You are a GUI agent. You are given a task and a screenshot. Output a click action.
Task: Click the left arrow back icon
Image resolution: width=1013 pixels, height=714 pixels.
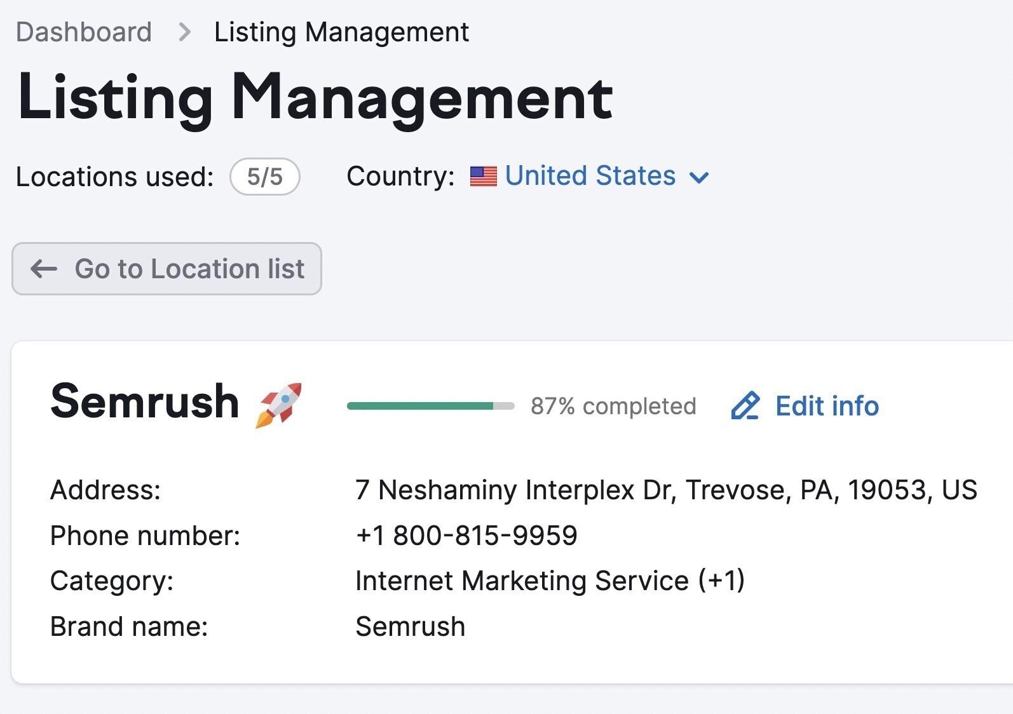[44, 269]
